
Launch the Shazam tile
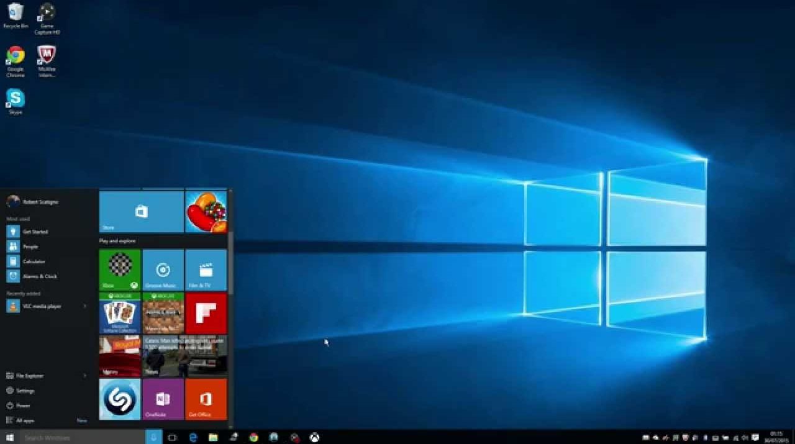120,399
